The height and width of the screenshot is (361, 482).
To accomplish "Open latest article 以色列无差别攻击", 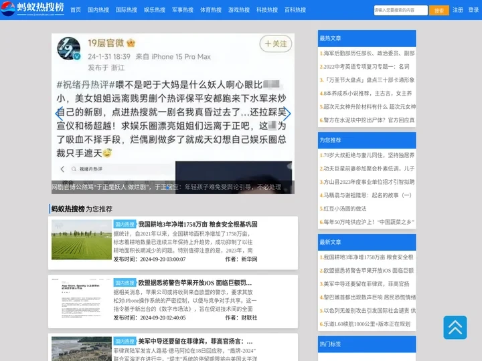I will 368,311.
